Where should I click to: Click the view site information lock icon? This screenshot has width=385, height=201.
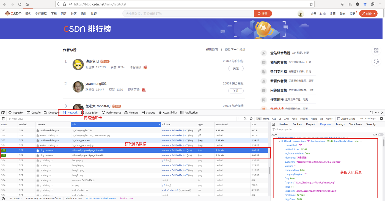[x=64, y=4]
